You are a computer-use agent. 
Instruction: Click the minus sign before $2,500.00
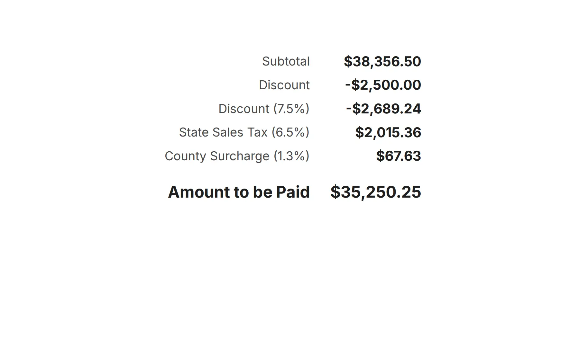click(348, 85)
